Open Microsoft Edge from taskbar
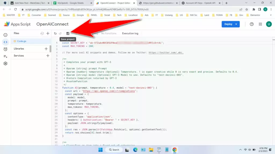 pos(135,150)
